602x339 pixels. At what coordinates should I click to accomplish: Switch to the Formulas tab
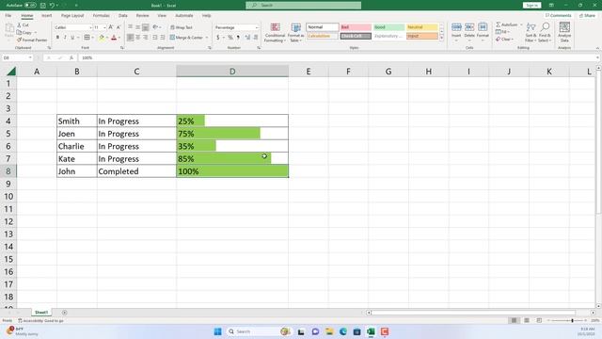coord(101,15)
